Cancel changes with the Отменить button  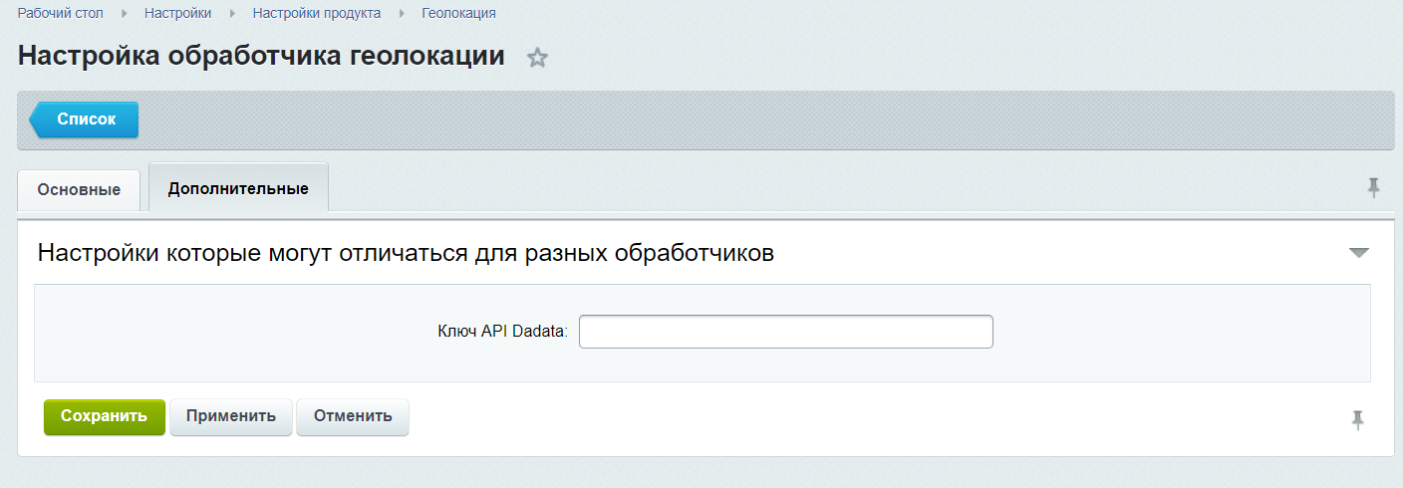pos(353,416)
